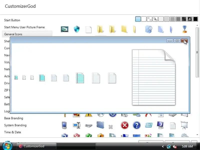Open the Start Button category
This screenshot has height=150, width=200.
(x=12, y=20)
